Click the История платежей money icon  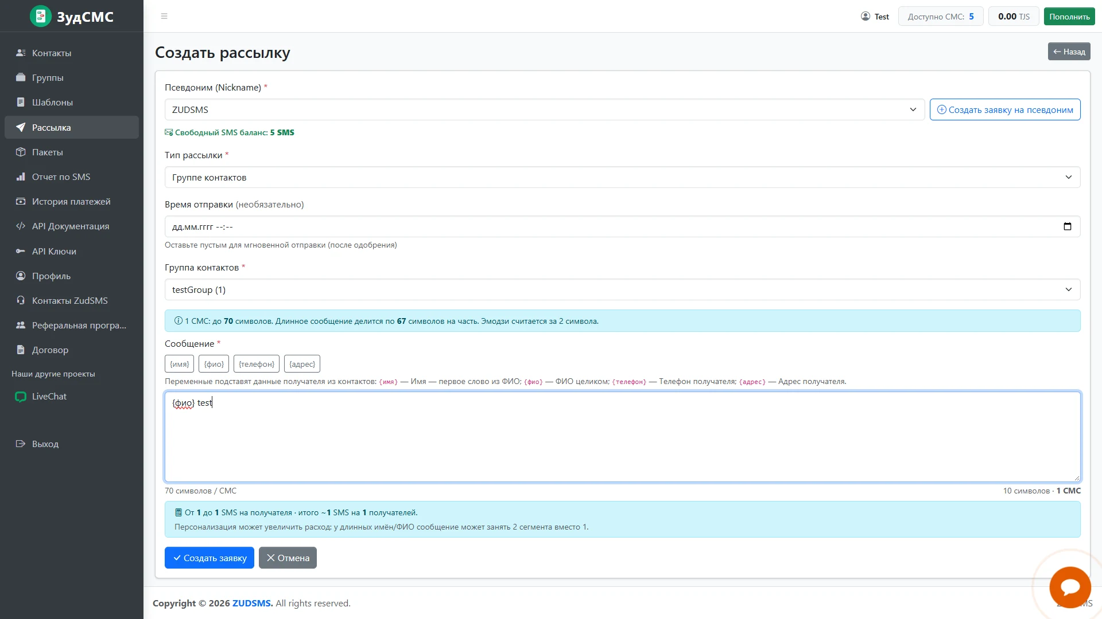click(21, 201)
